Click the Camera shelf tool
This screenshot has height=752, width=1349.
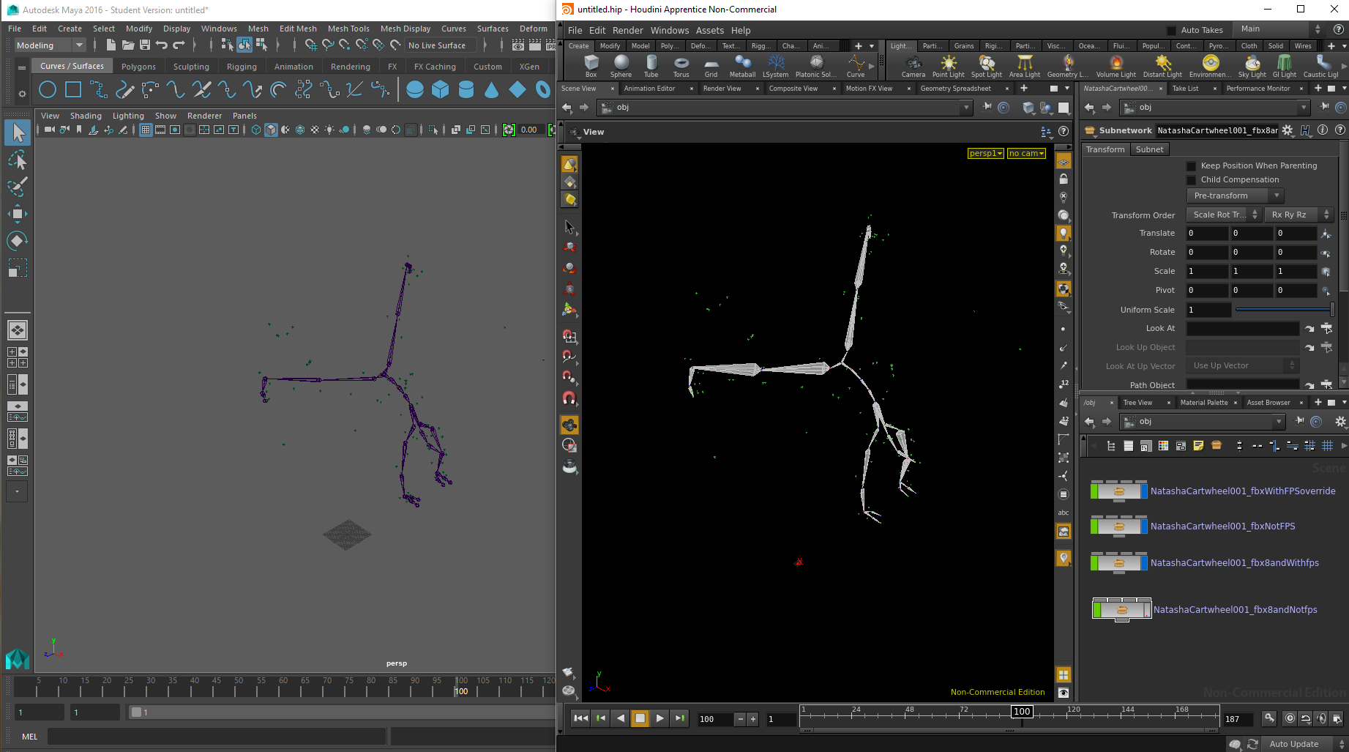913,65
